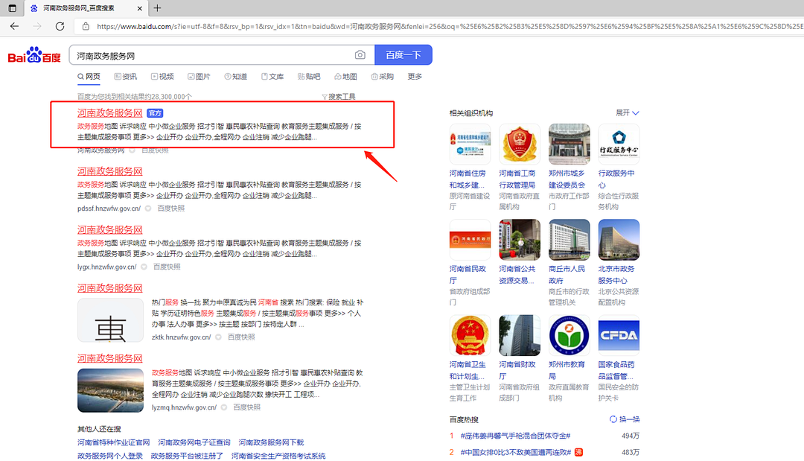Viewport: 804px width, 461px height.
Task: Open the Baidu logo homepage
Action: (x=34, y=57)
